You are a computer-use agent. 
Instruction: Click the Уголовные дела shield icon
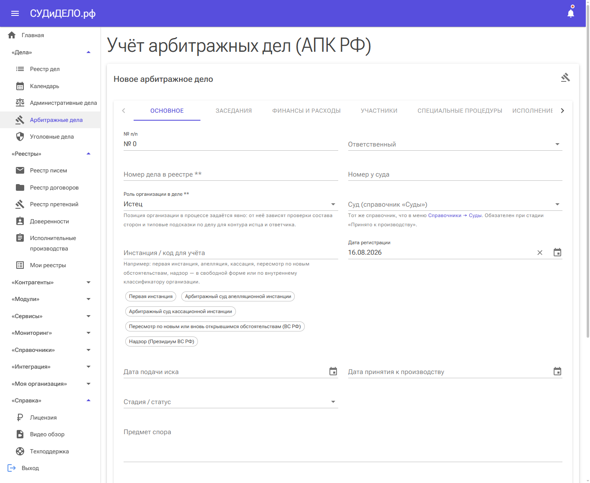tap(20, 137)
